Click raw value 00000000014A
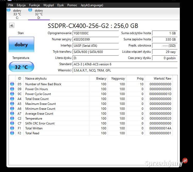The width and height of the screenshot is (193, 172). pos(160,128)
